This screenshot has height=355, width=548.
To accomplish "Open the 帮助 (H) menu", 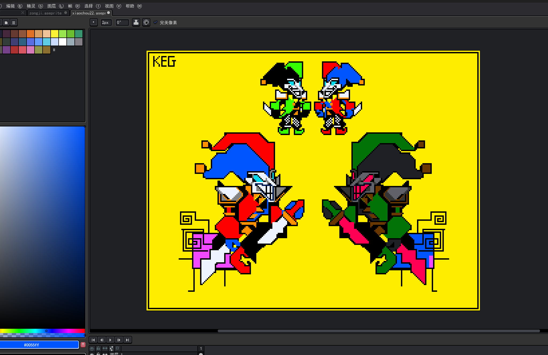I will pos(134,6).
